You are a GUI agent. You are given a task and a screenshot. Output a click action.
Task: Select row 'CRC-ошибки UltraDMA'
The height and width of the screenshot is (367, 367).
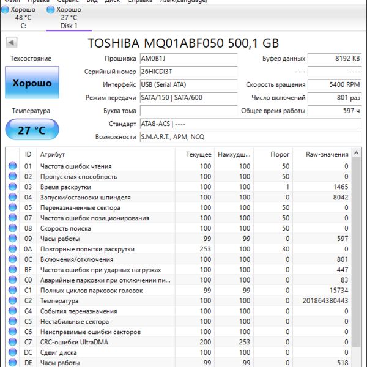[x=179, y=342]
